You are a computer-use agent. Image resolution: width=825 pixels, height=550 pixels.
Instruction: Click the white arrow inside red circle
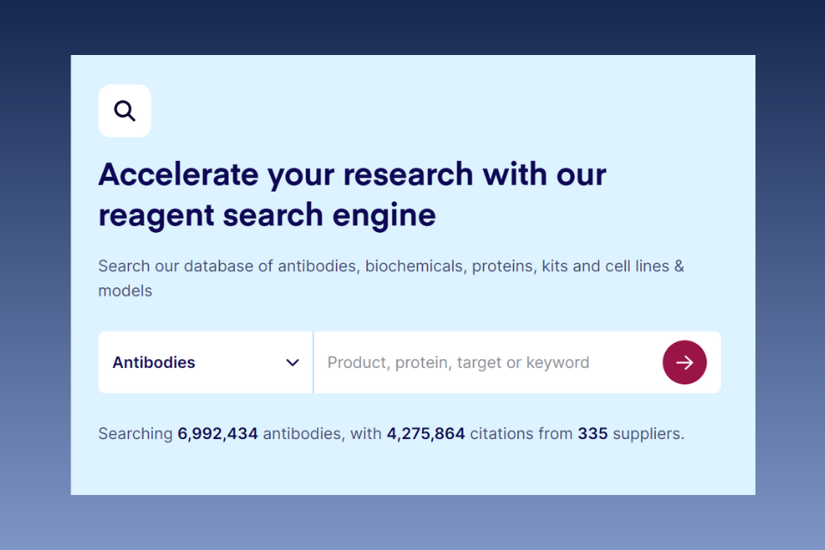pos(685,362)
